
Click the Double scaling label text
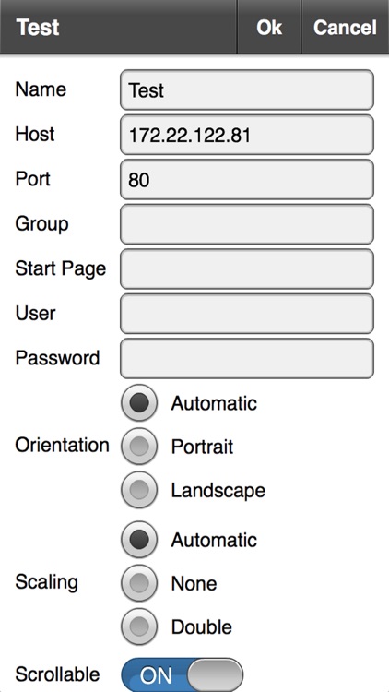(202, 627)
